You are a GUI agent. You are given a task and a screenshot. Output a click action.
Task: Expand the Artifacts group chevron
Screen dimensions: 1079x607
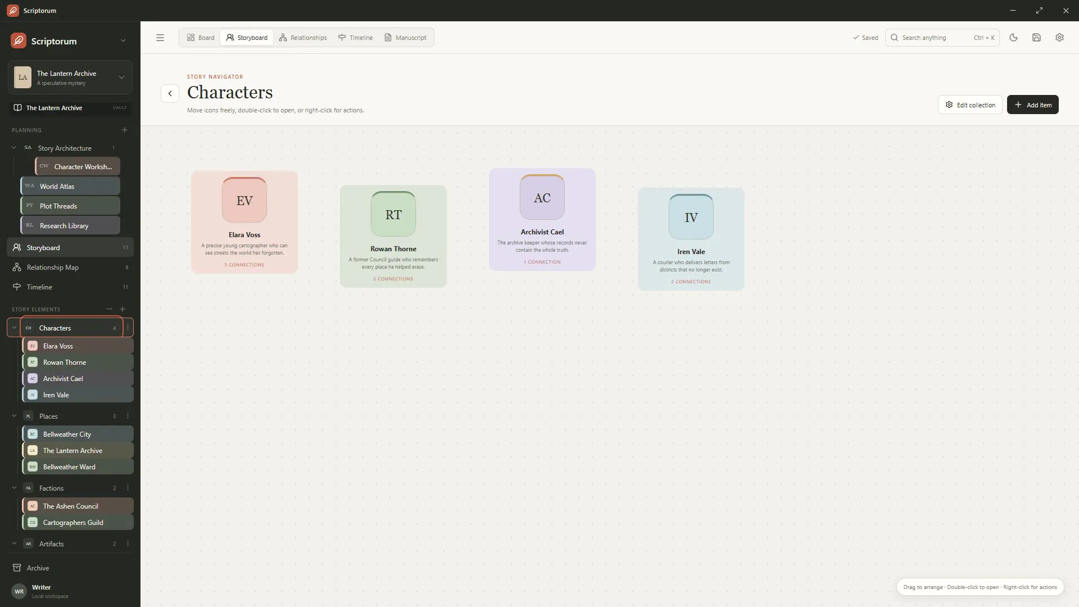pos(14,543)
